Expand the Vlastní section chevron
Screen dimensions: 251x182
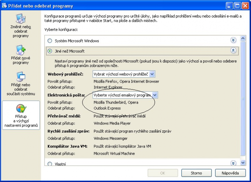(x=233, y=163)
